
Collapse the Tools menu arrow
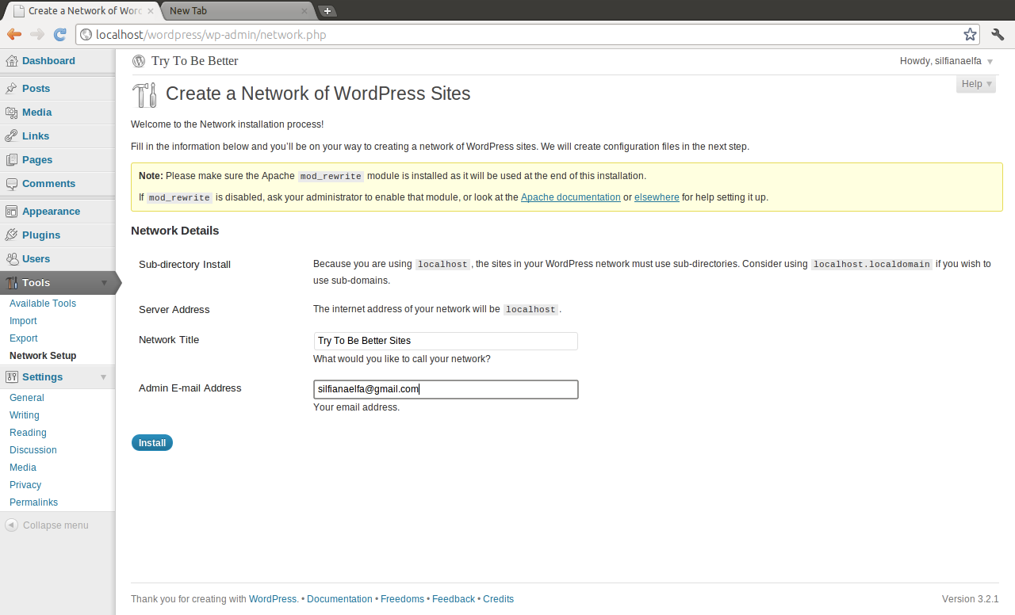click(104, 283)
